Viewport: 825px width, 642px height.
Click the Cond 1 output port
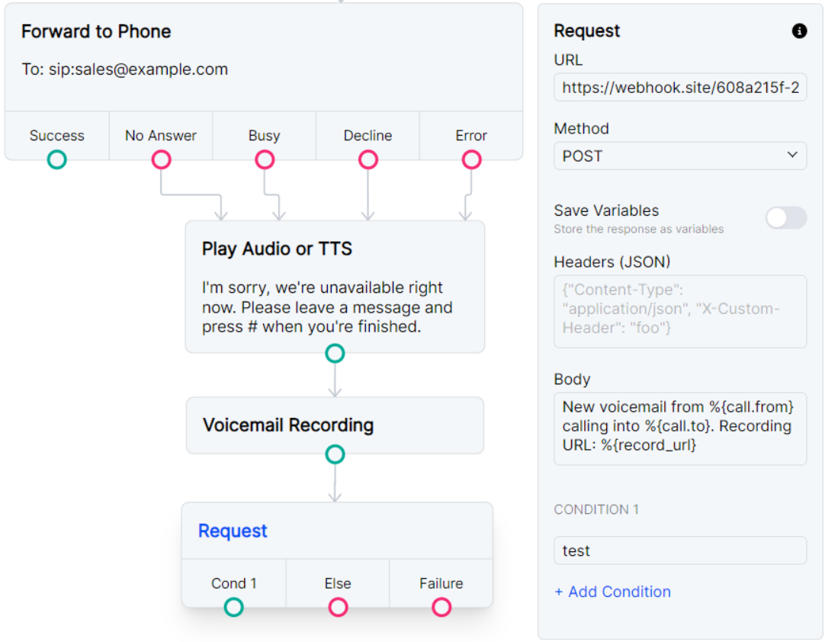pos(234,607)
